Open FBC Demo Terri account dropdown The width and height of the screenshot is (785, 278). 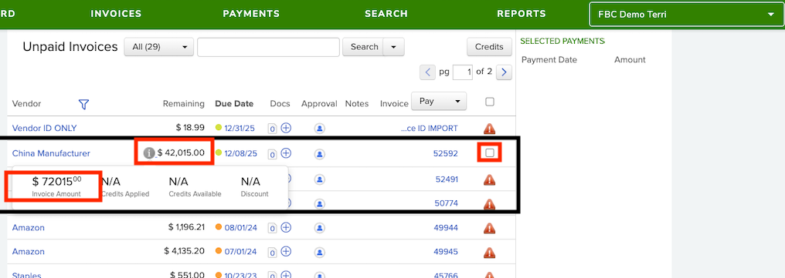[x=687, y=15]
